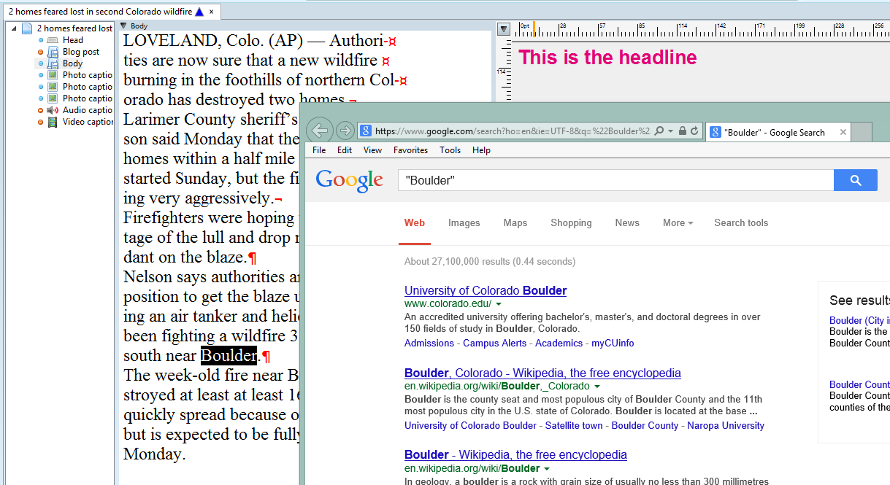Follow the myCUinfo sitelink
Screen dimensions: 890x485
click(613, 344)
